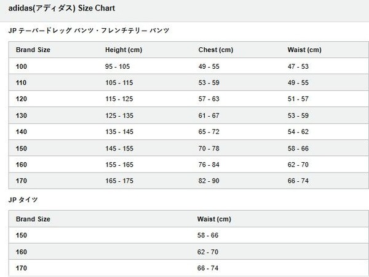Select size 150 in tights table
Screen dimensions: 369x277
point(21,235)
